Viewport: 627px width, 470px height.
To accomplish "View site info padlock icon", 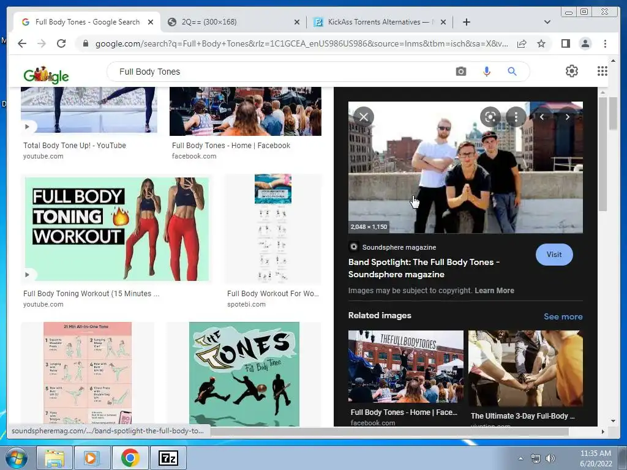I will point(85,43).
